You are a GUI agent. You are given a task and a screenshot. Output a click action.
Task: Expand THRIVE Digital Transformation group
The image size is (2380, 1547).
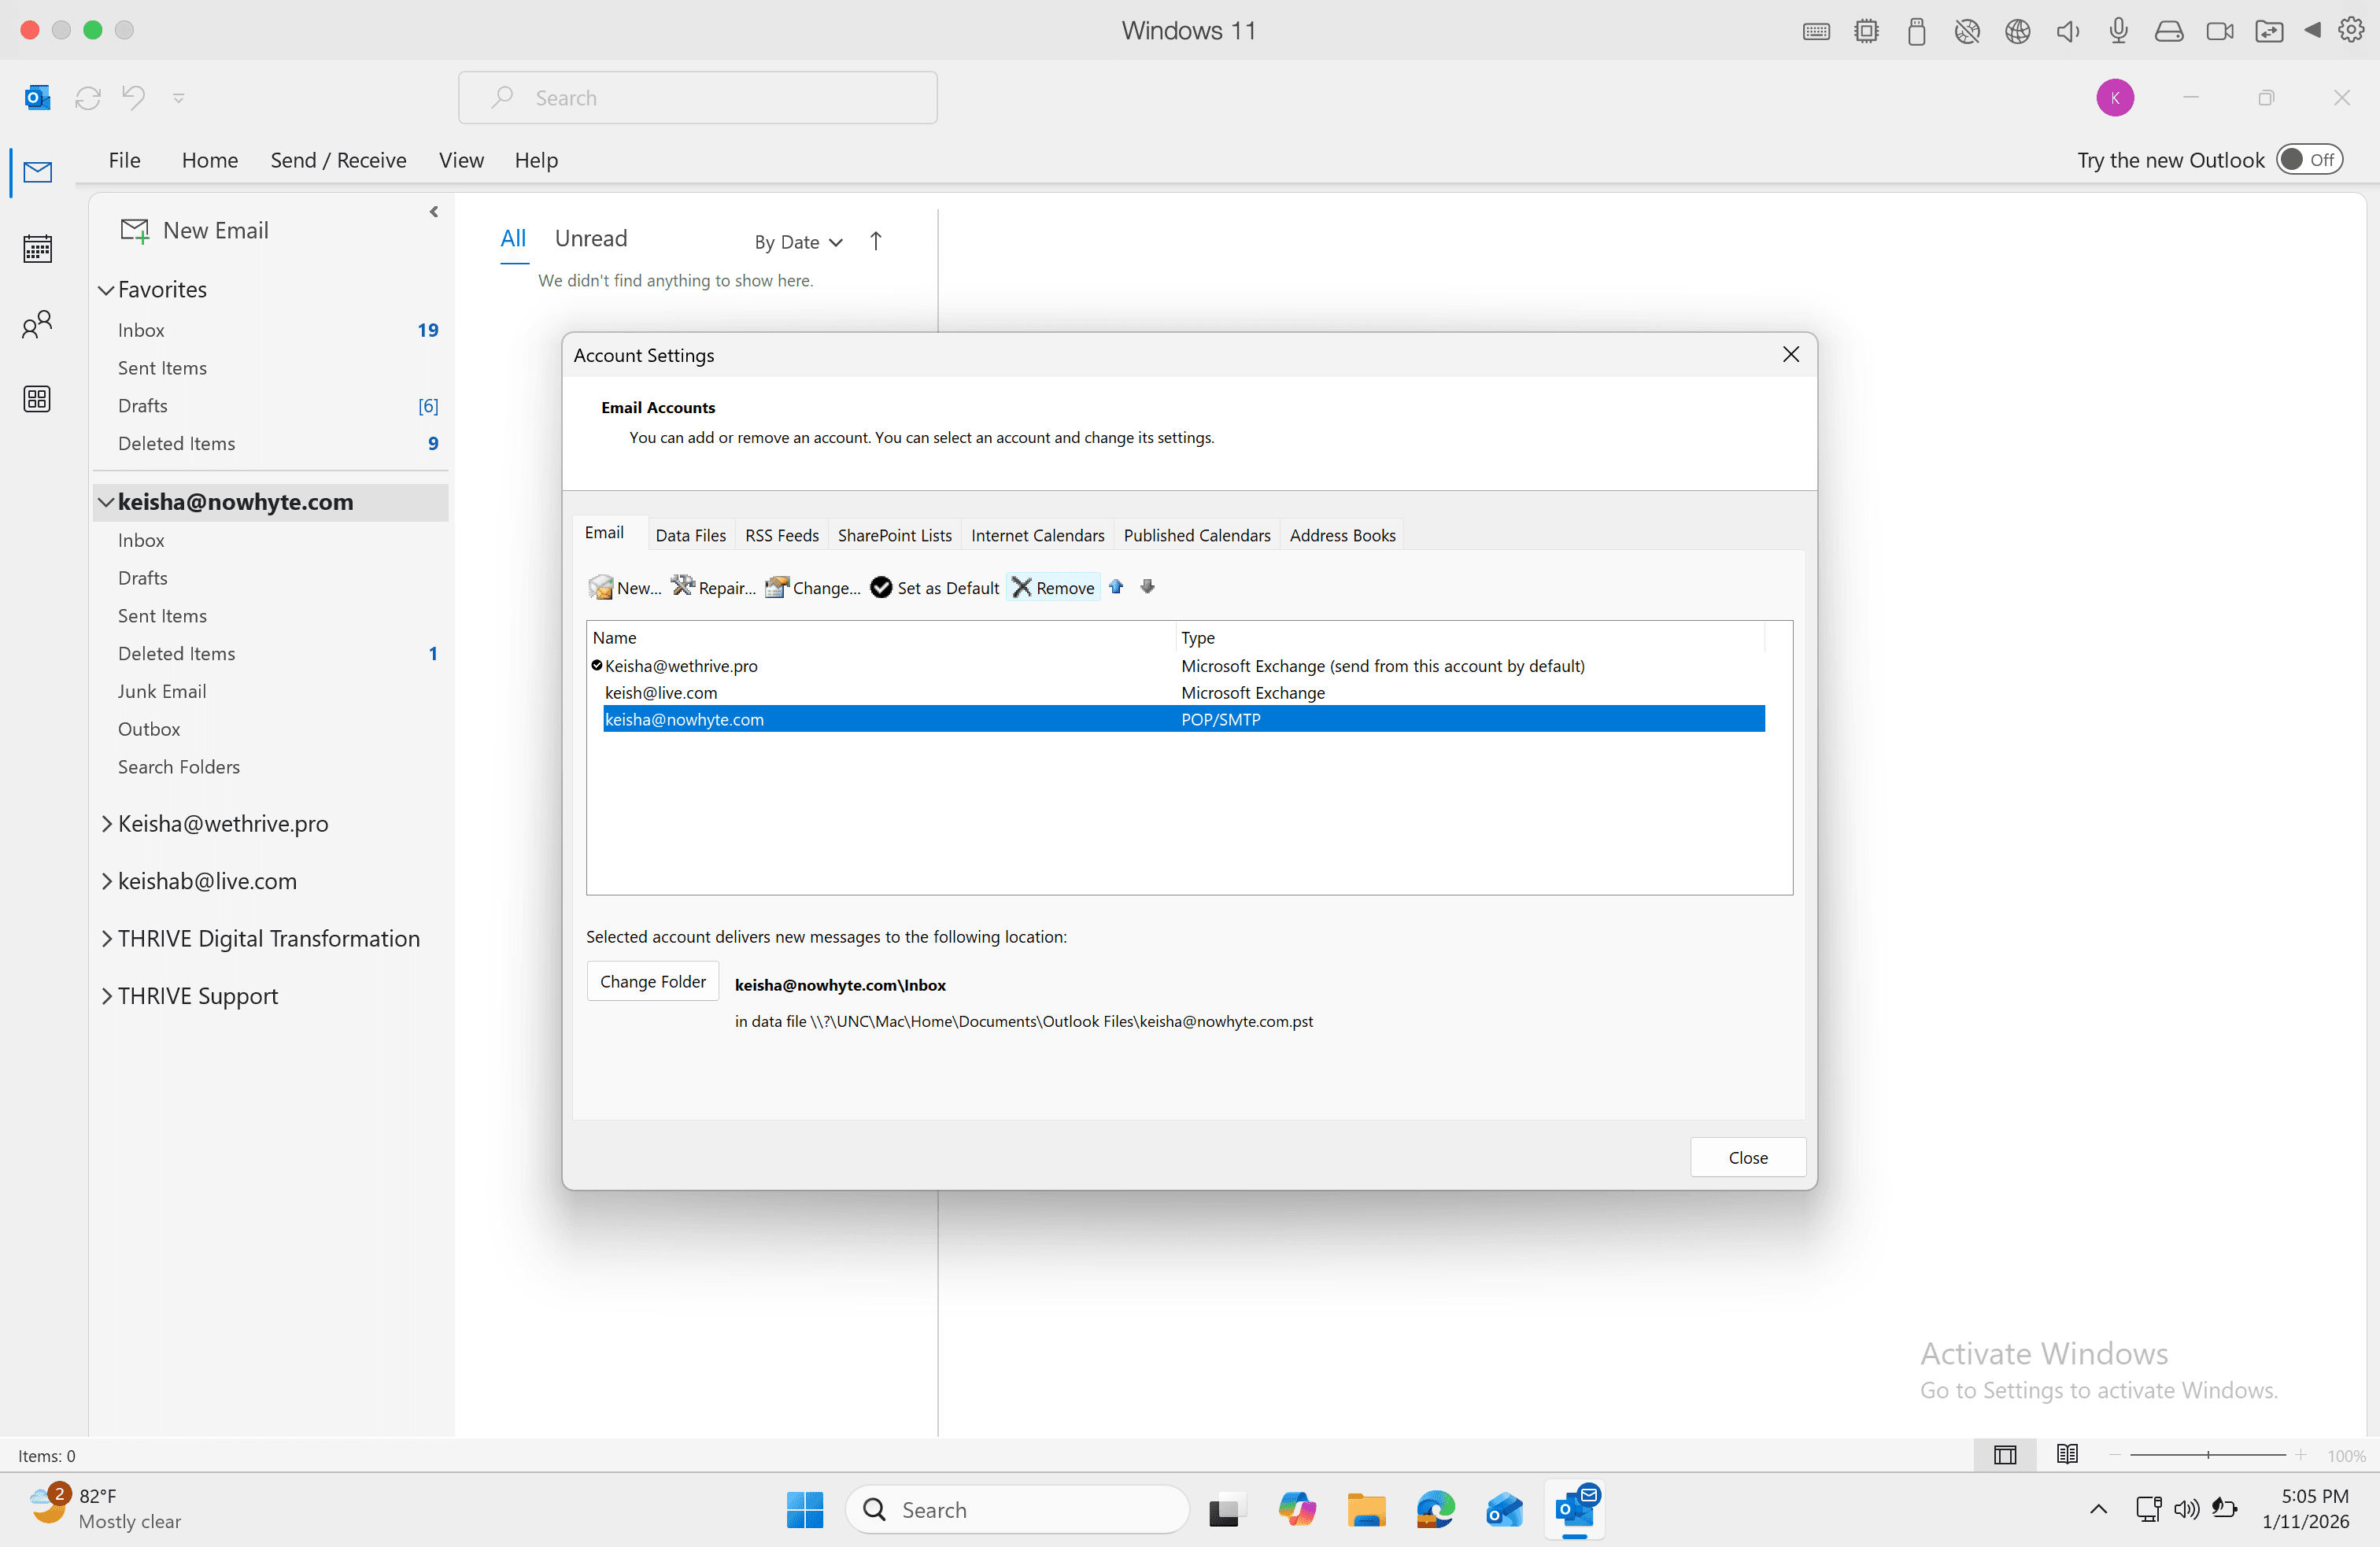tap(106, 939)
